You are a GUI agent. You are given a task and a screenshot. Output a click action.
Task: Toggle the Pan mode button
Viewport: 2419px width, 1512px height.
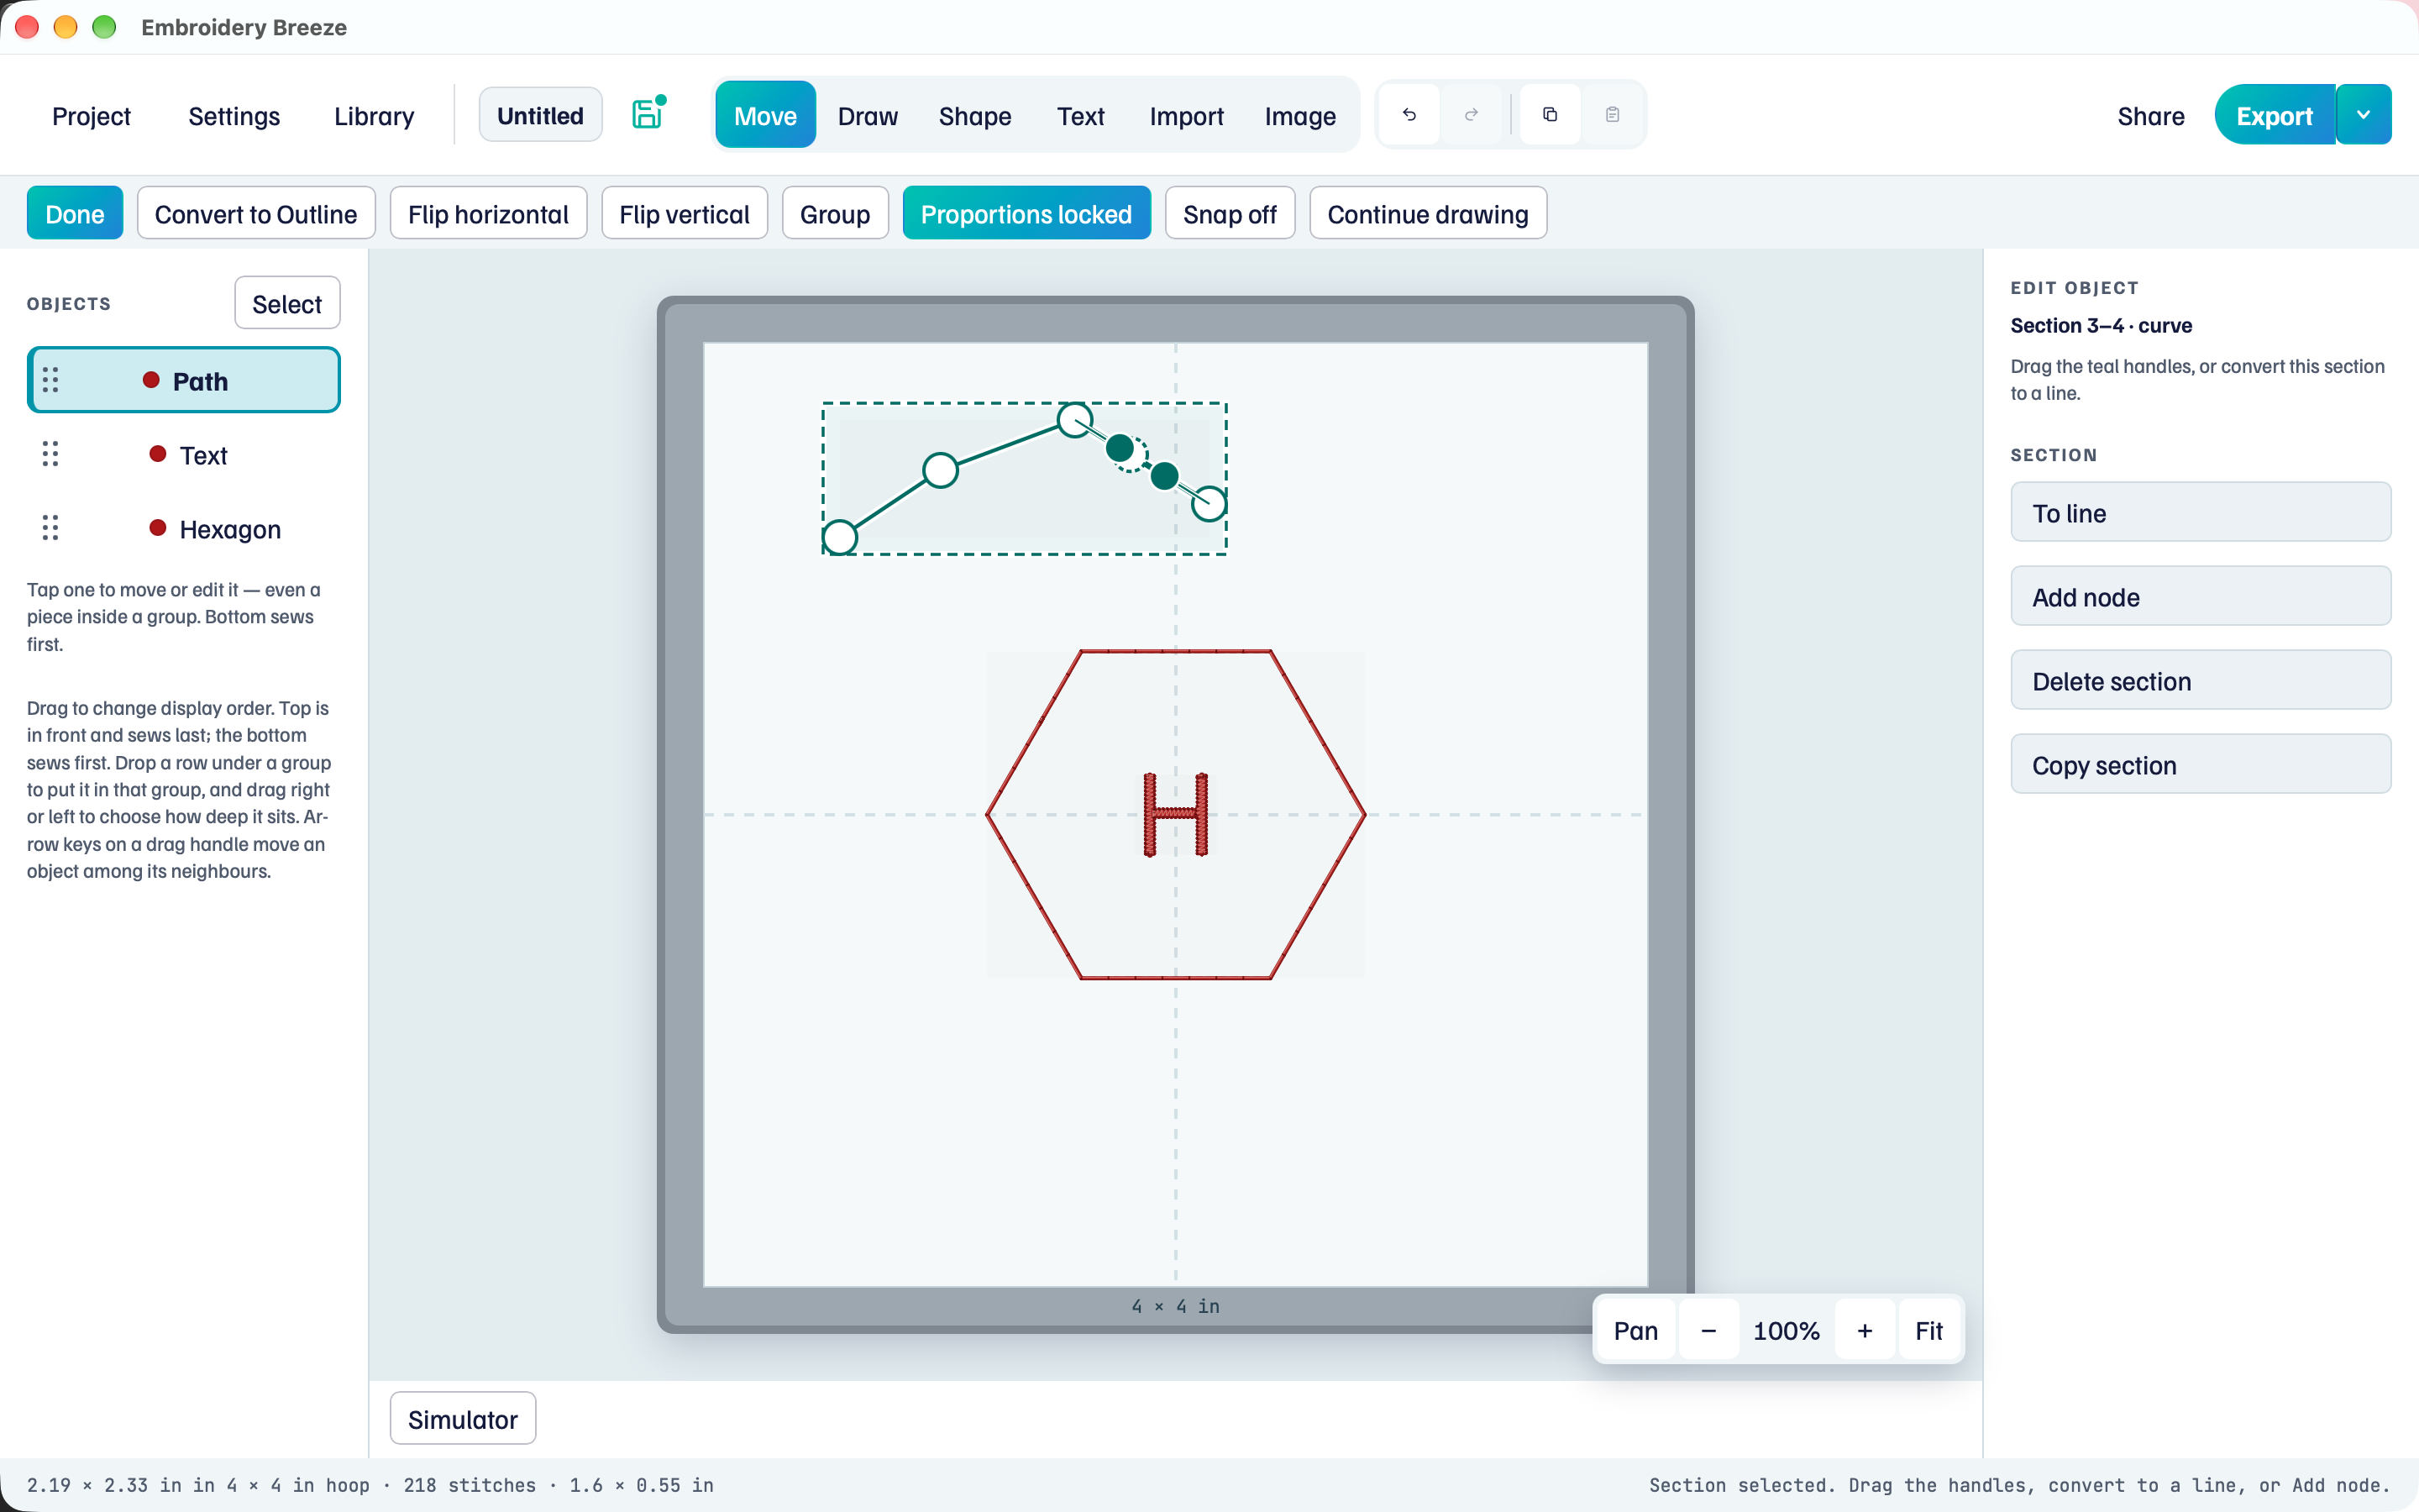(x=1635, y=1331)
